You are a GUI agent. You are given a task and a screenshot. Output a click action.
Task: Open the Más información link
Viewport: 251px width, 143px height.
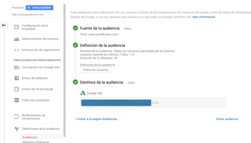(x=204, y=17)
